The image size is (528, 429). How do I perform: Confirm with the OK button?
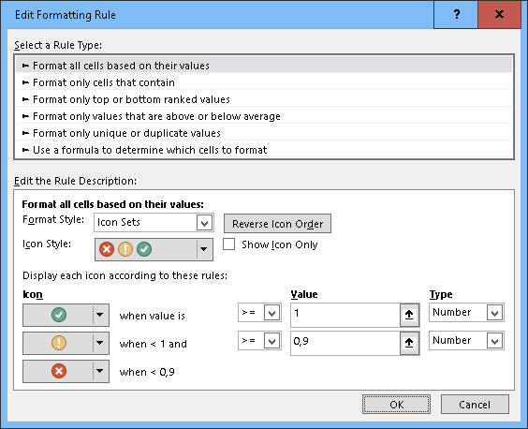click(x=396, y=404)
